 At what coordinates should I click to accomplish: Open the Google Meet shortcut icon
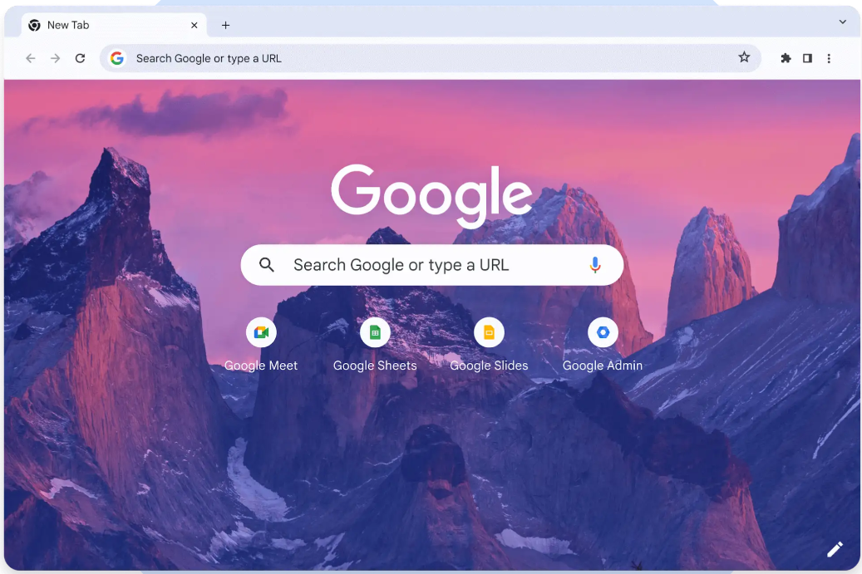(x=261, y=332)
